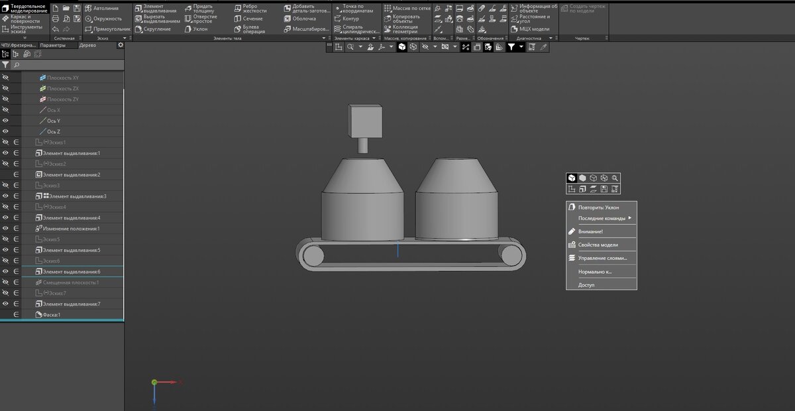
Task: Hide the Ось Z axis
Action: tap(5, 131)
